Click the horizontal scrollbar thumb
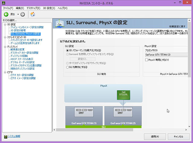 (x=94, y=130)
